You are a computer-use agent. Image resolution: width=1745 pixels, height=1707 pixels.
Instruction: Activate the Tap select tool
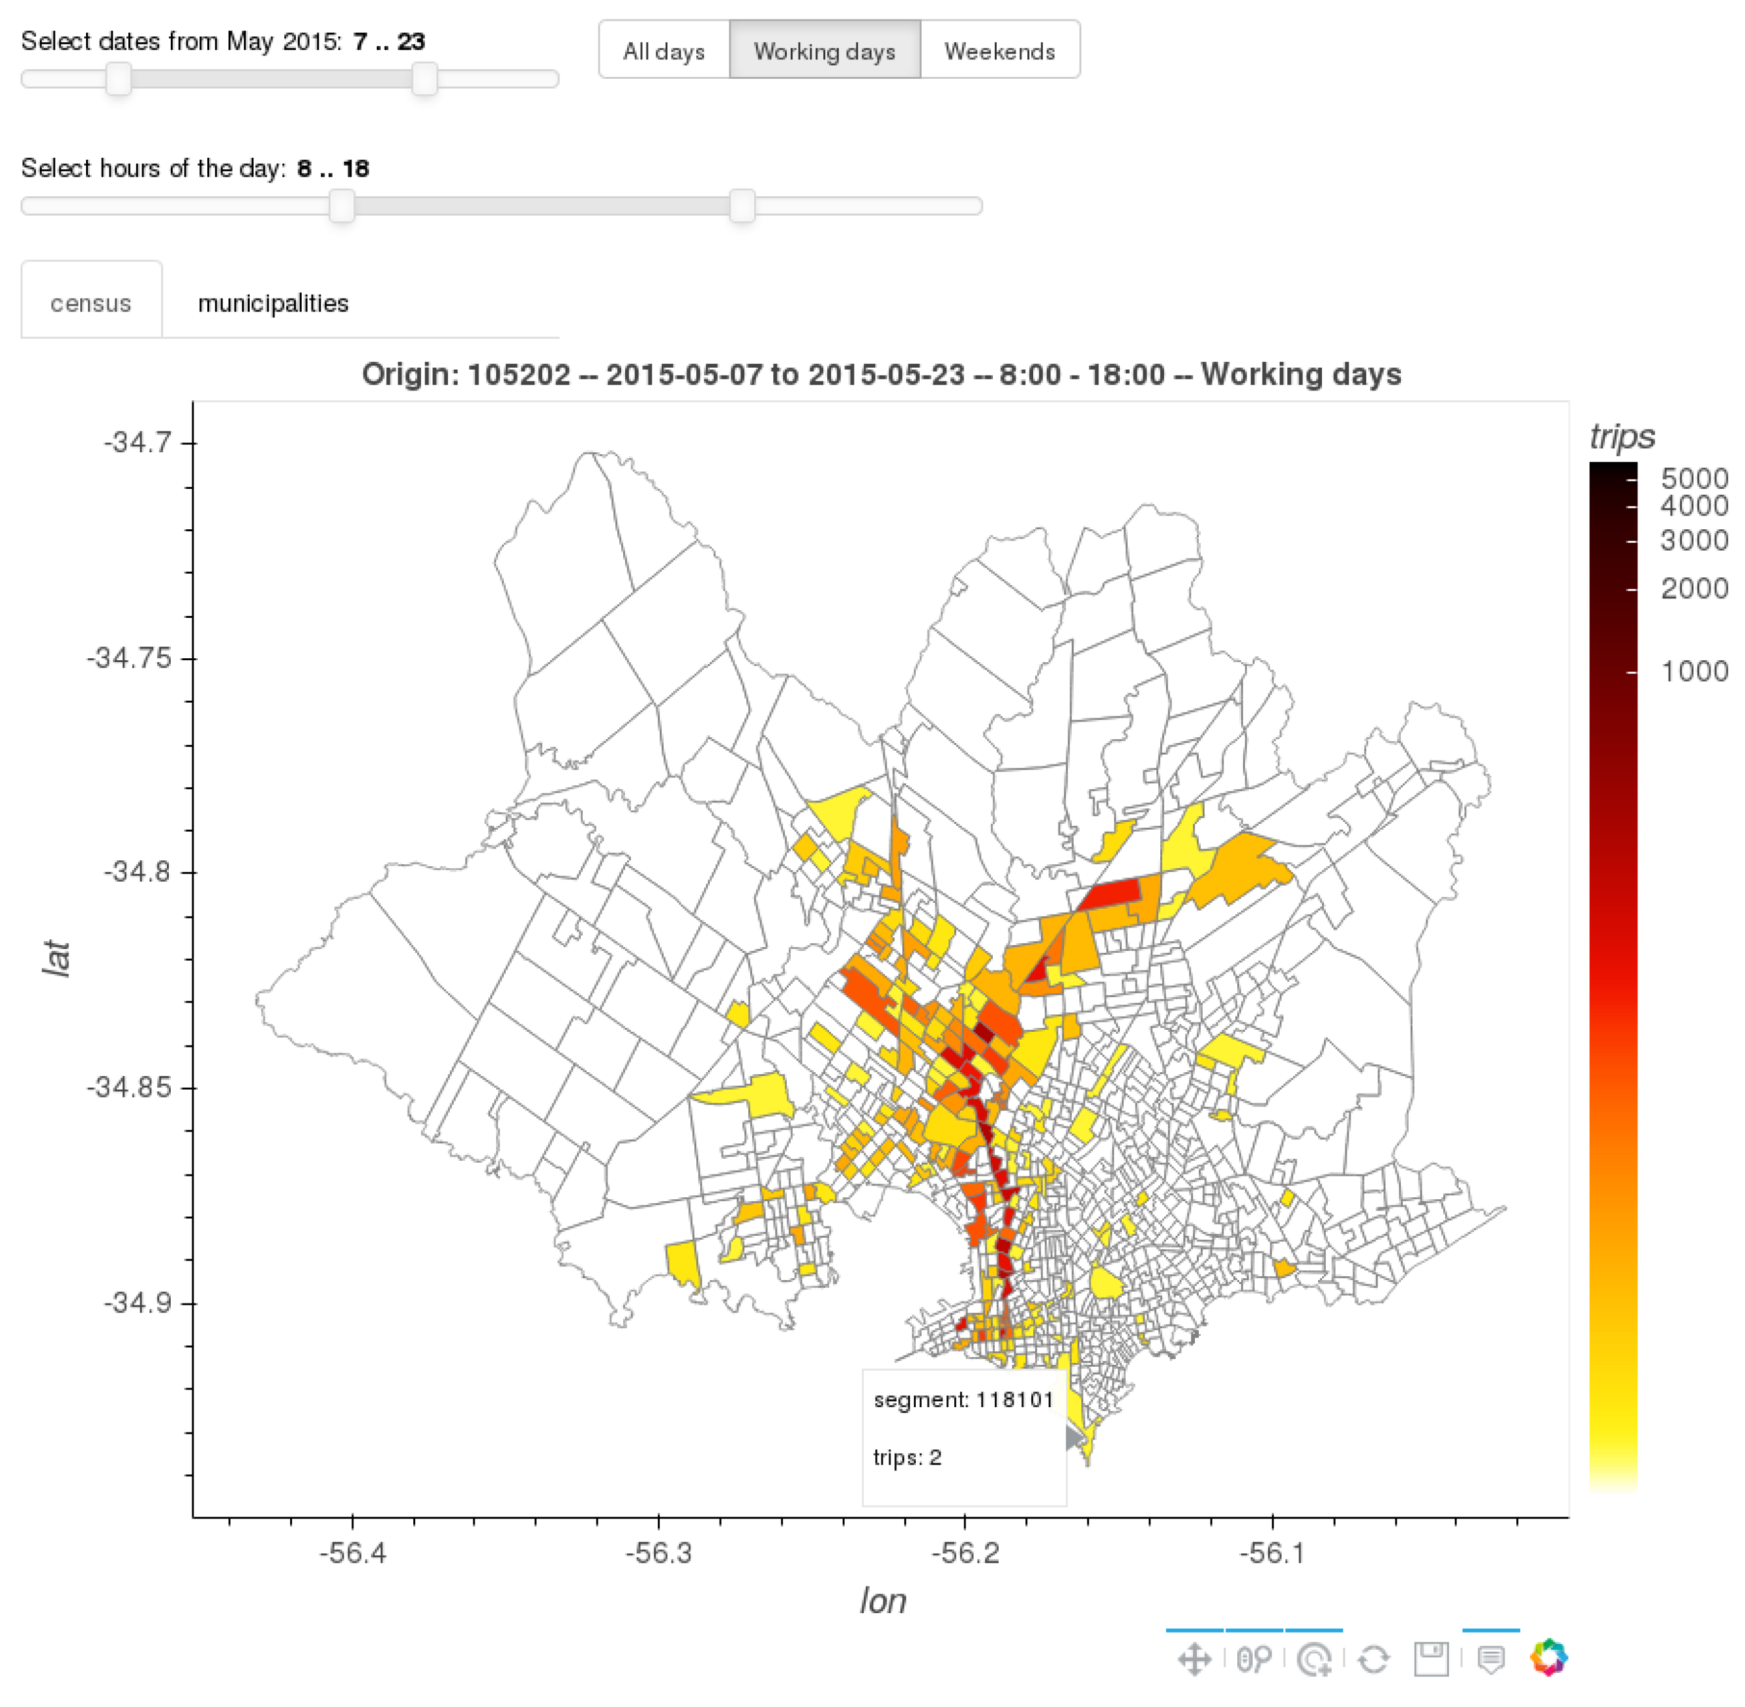coord(1313,1659)
